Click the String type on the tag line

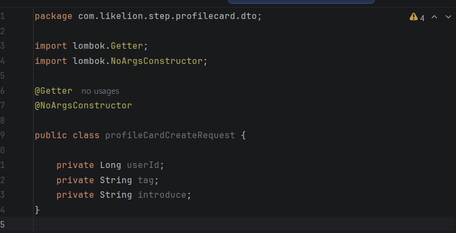pos(115,180)
